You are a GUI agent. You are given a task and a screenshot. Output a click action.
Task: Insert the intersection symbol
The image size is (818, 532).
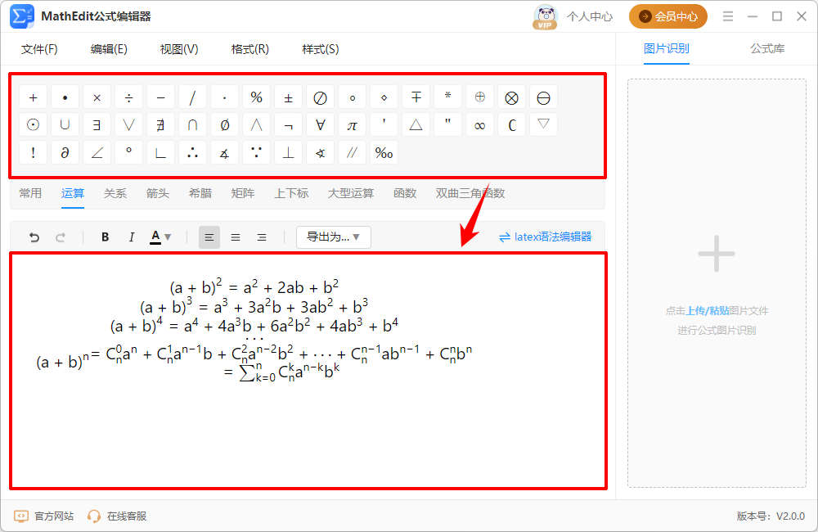[192, 125]
